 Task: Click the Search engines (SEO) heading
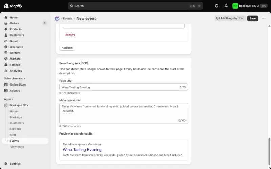(74, 63)
